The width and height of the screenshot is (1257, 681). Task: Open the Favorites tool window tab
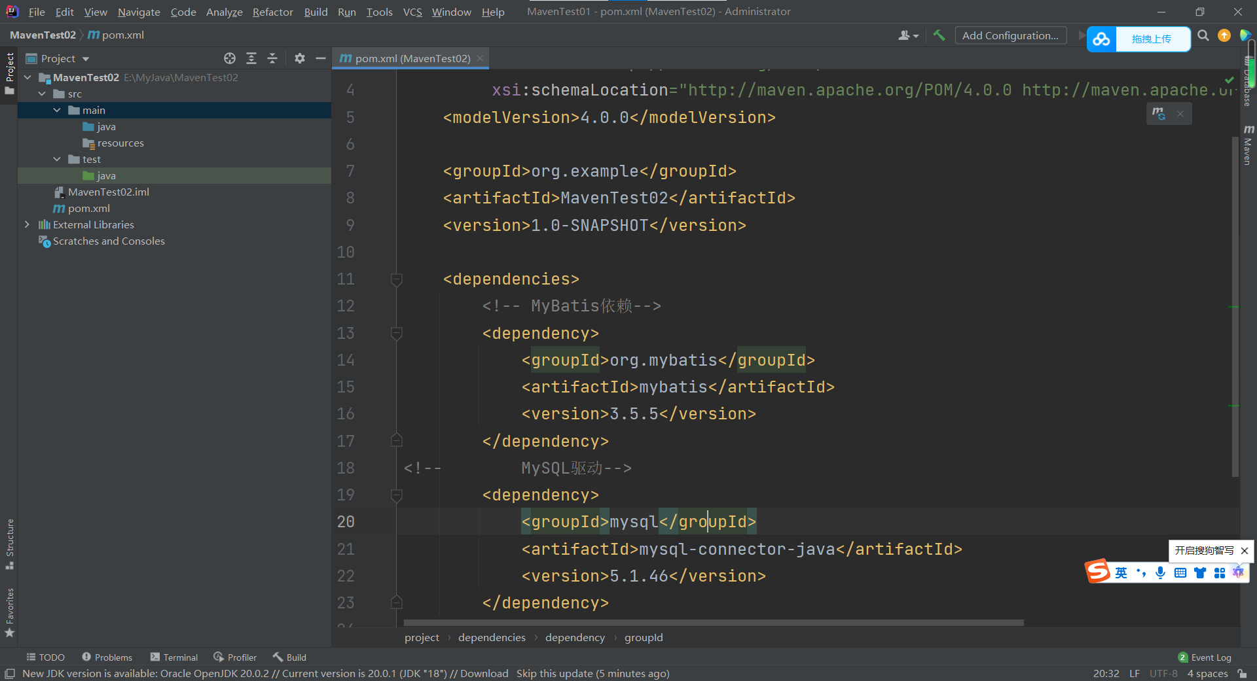tap(9, 612)
